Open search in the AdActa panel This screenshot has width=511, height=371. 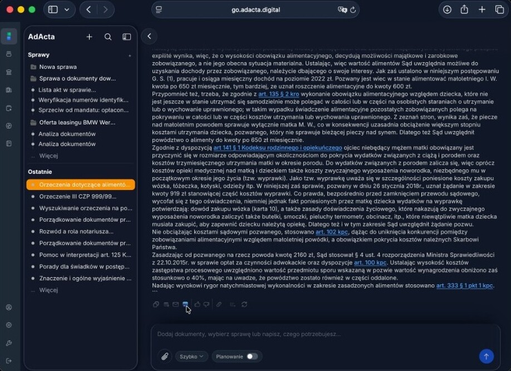point(108,37)
